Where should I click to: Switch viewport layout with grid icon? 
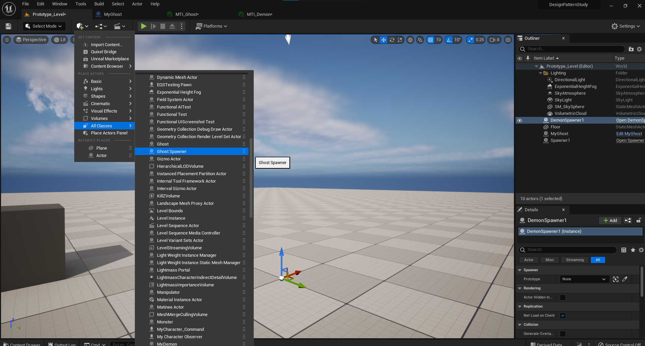[x=508, y=40]
